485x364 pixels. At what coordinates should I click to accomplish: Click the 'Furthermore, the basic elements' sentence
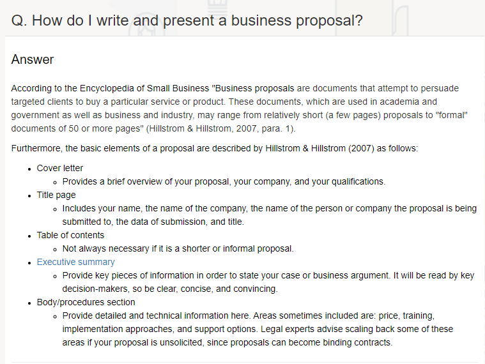[x=215, y=148]
